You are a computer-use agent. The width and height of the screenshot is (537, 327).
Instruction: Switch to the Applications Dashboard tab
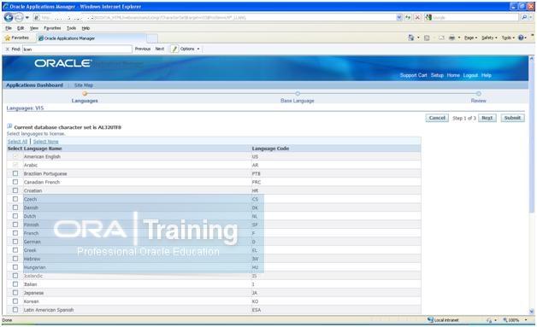[x=34, y=85]
